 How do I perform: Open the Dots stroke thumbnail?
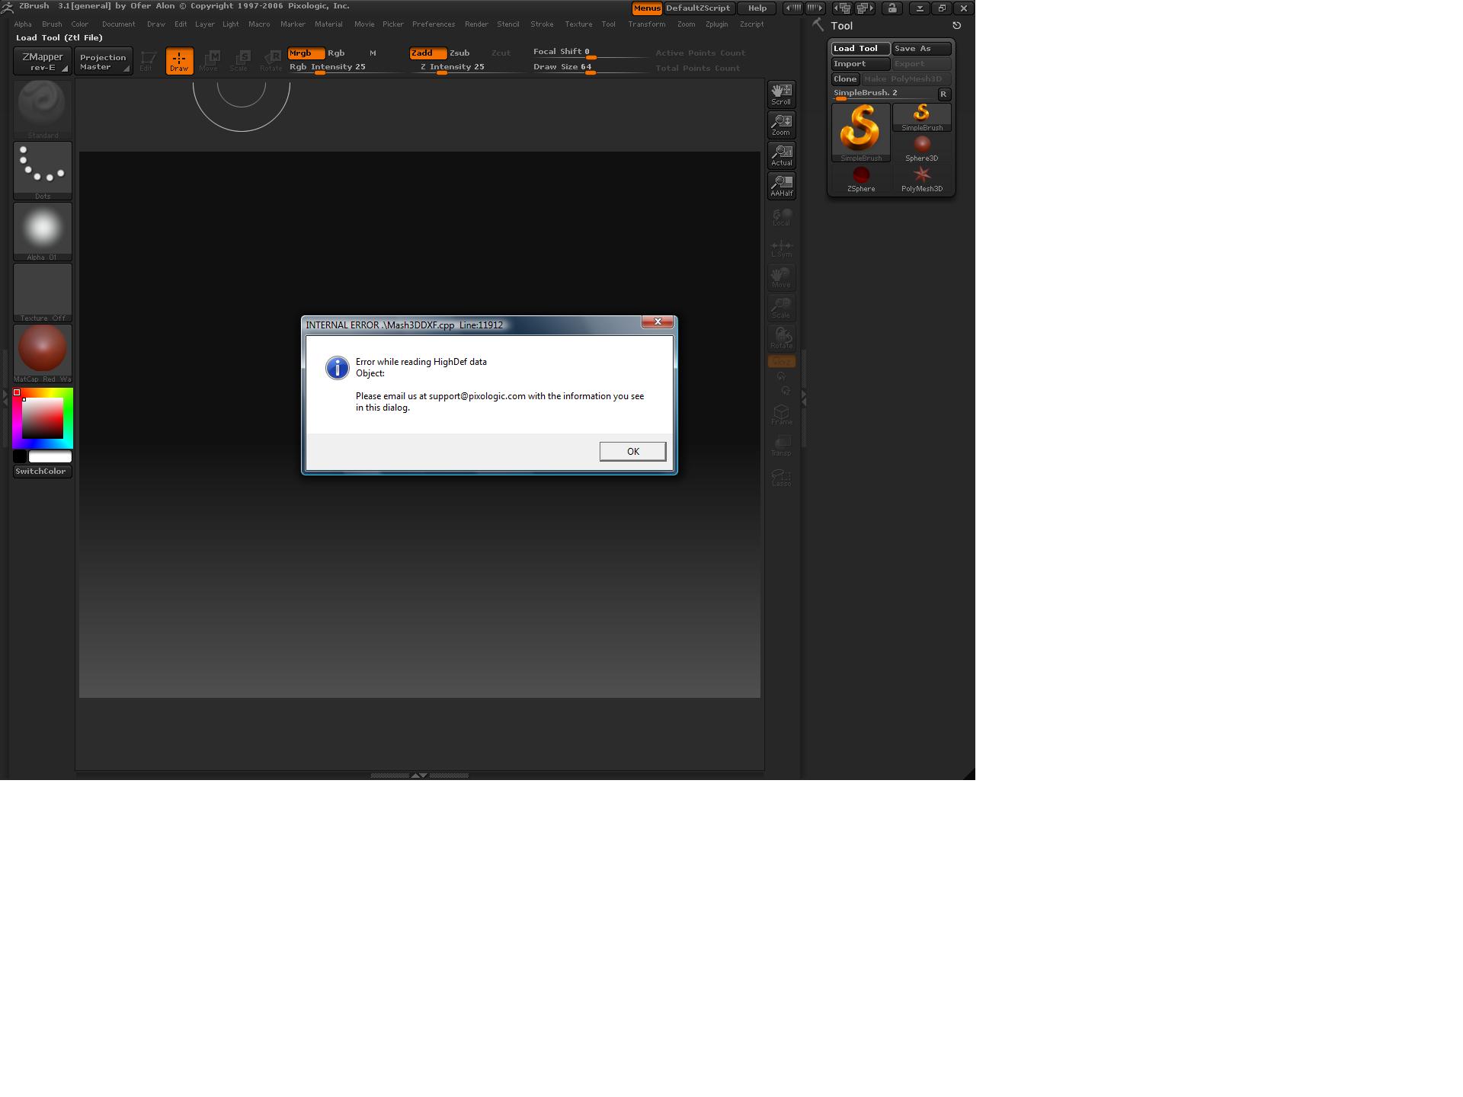coord(43,169)
